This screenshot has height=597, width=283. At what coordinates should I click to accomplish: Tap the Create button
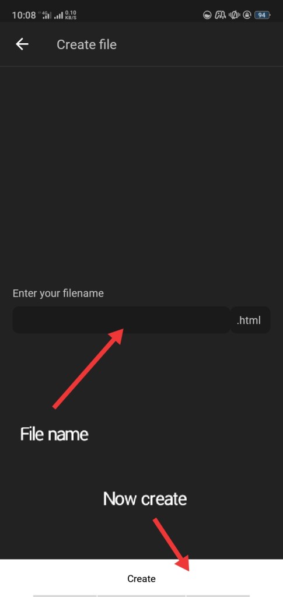click(141, 579)
